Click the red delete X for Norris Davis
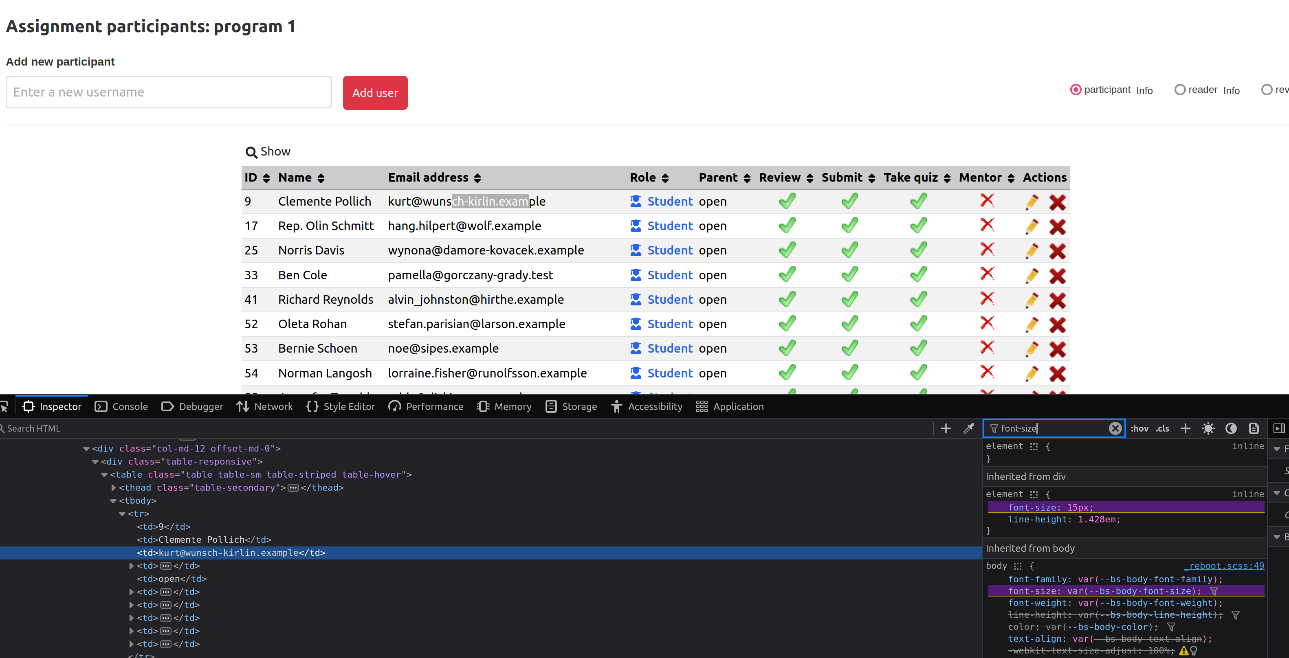This screenshot has height=658, width=1289. click(1057, 251)
